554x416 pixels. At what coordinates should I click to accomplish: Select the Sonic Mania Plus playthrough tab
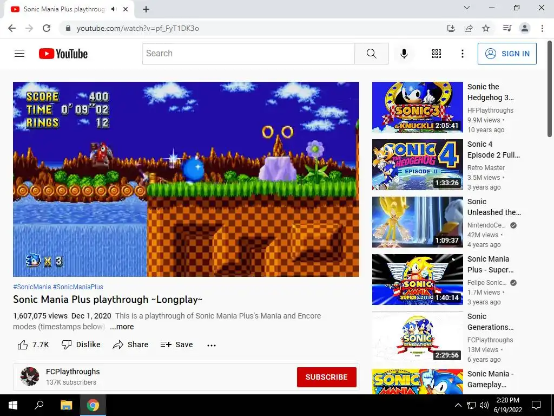(x=69, y=9)
